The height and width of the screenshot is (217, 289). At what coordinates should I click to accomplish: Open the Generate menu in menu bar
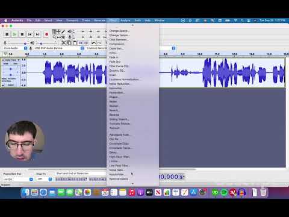(100, 20)
